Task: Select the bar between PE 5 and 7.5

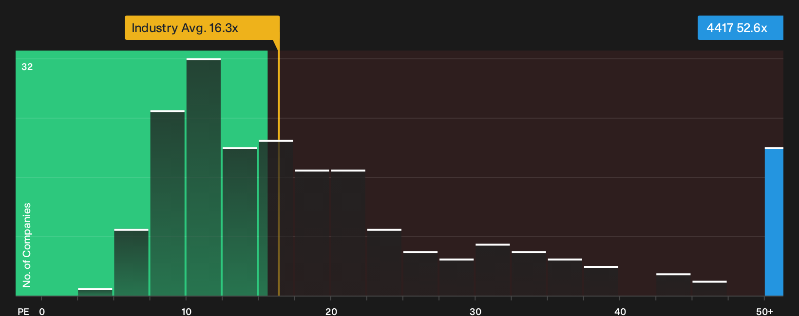Action: (x=132, y=263)
